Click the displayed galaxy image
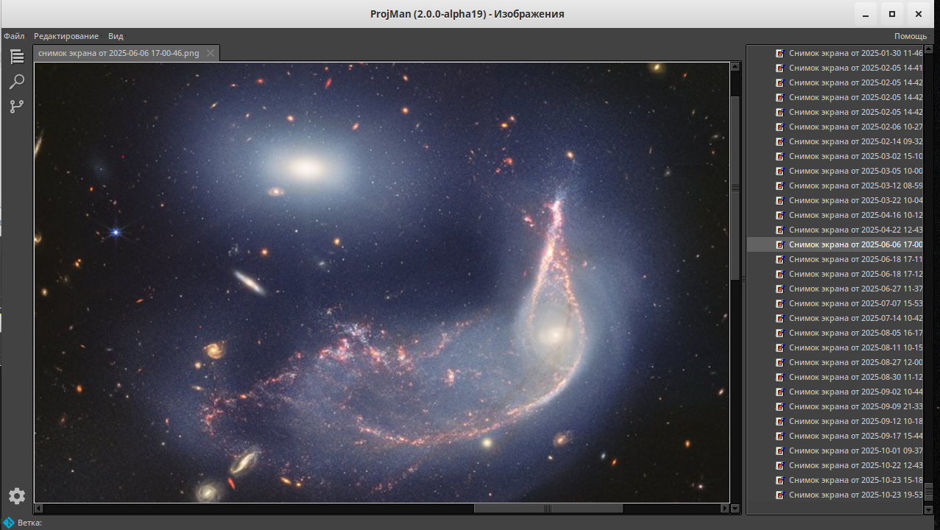The height and width of the screenshot is (530, 940). [383, 283]
